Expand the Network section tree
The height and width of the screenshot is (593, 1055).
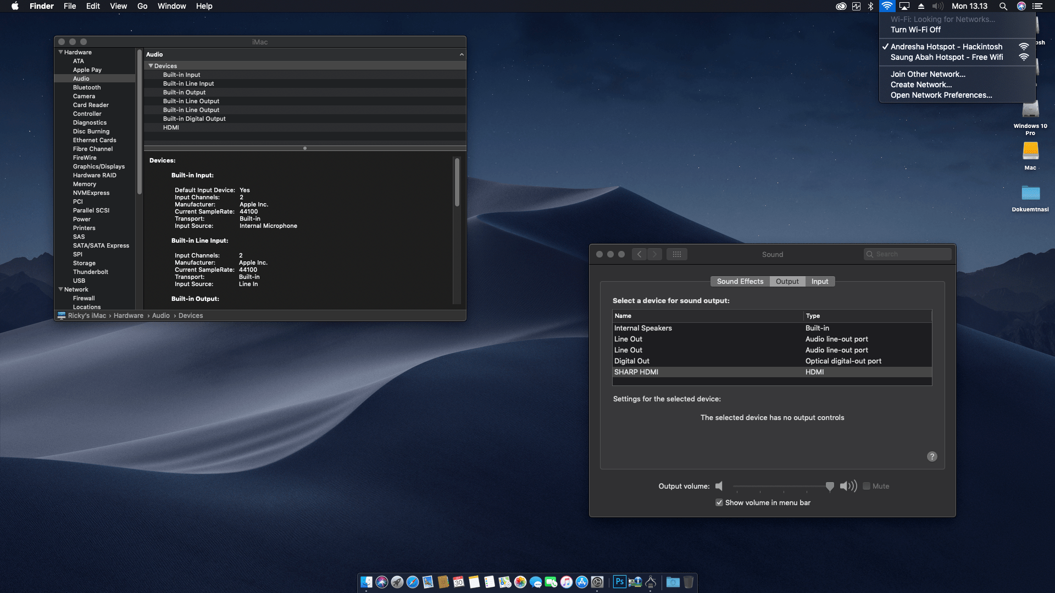point(60,289)
